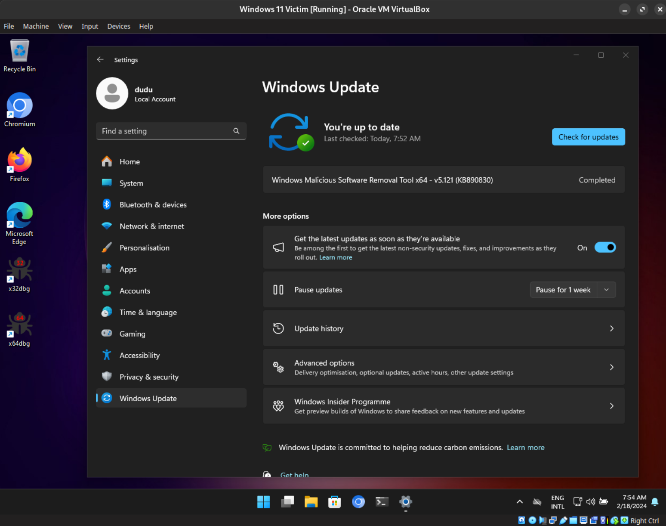
Task: Select Windows Update in sidebar
Action: (171, 398)
